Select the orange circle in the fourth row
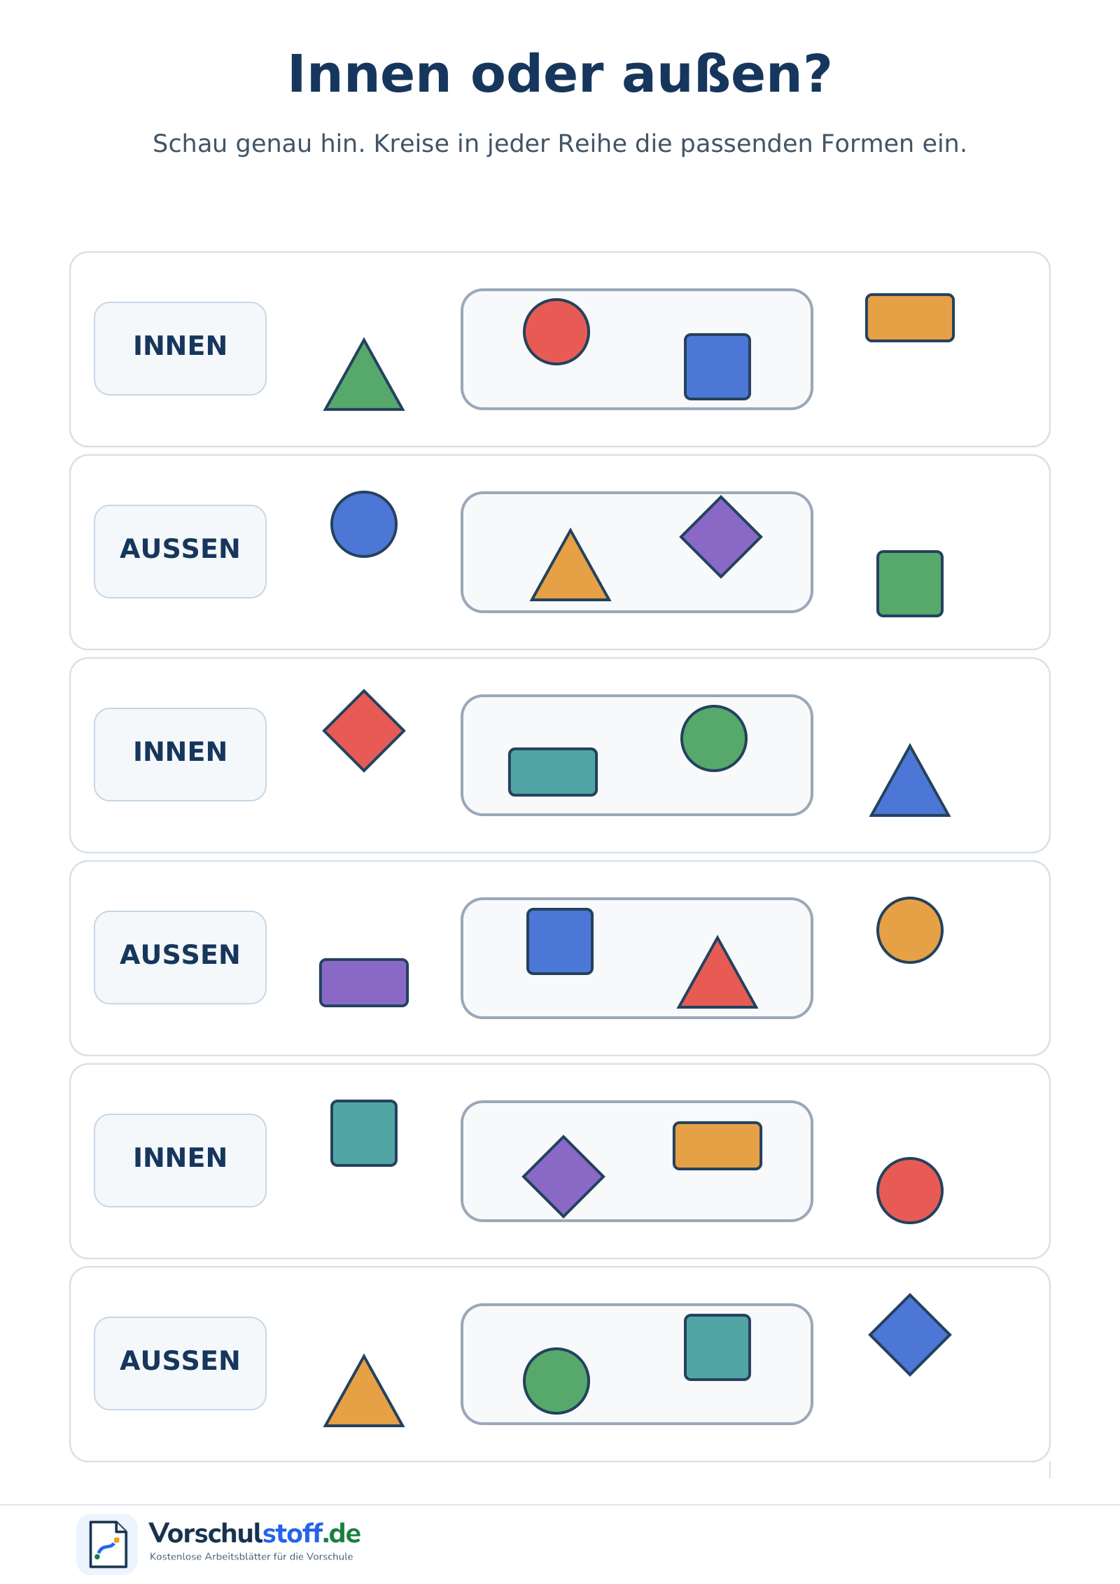The height and width of the screenshot is (1584, 1120). click(x=910, y=930)
